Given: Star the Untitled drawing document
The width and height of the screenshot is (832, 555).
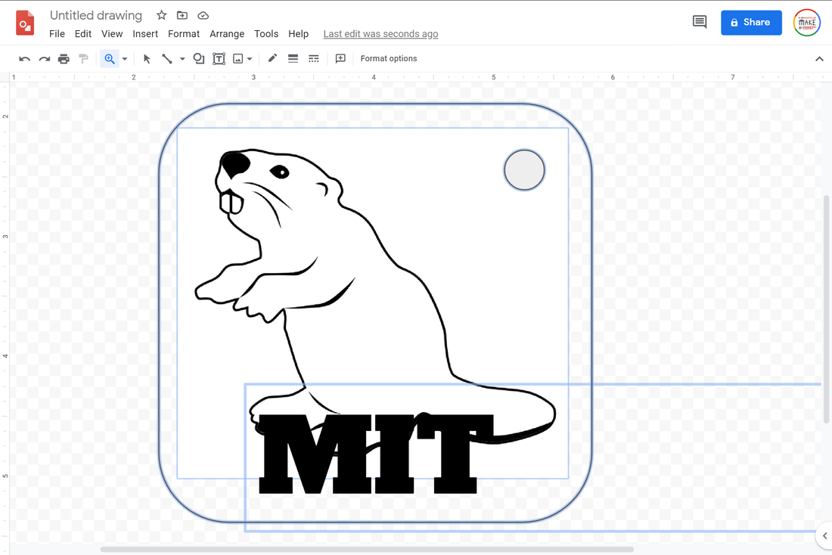Looking at the screenshot, I should (161, 15).
